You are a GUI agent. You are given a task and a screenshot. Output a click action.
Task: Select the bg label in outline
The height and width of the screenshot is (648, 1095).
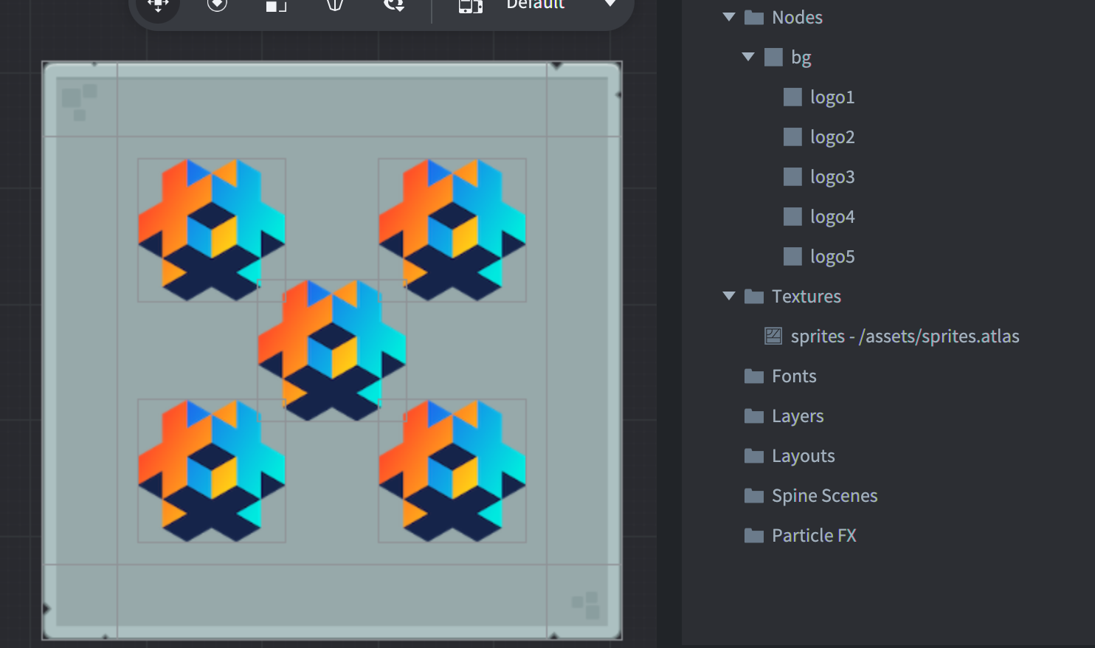[801, 58]
